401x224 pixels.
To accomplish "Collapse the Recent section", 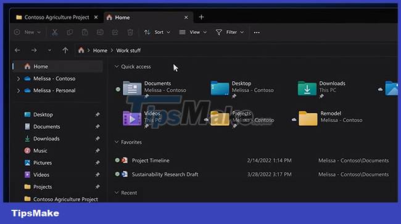I will (x=117, y=193).
